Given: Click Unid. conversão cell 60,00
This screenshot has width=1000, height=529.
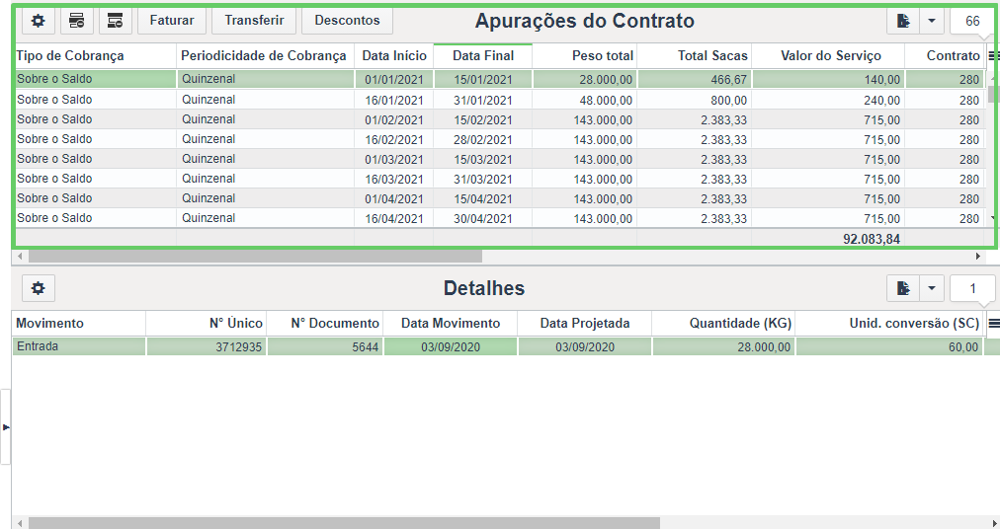Looking at the screenshot, I should click(x=889, y=346).
